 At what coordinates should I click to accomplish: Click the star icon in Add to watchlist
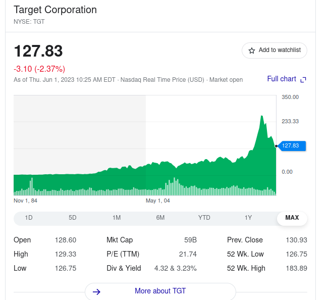click(x=251, y=51)
